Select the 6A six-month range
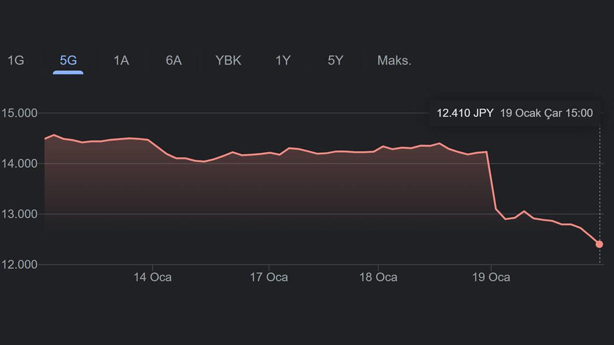The height and width of the screenshot is (345, 614). pyautogui.click(x=174, y=60)
